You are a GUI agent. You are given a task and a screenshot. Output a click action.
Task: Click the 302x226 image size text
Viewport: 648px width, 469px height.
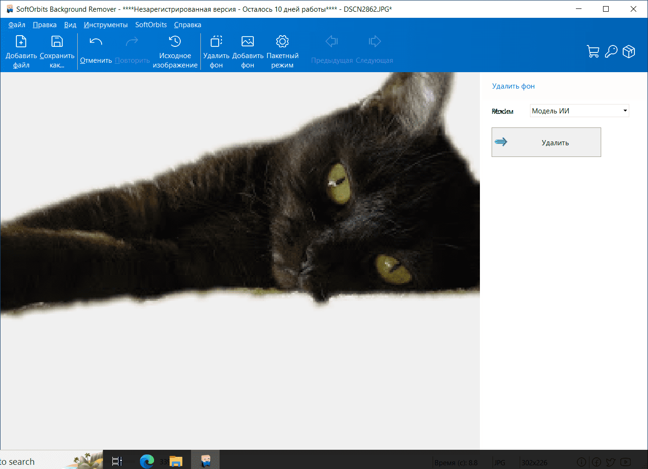click(534, 463)
